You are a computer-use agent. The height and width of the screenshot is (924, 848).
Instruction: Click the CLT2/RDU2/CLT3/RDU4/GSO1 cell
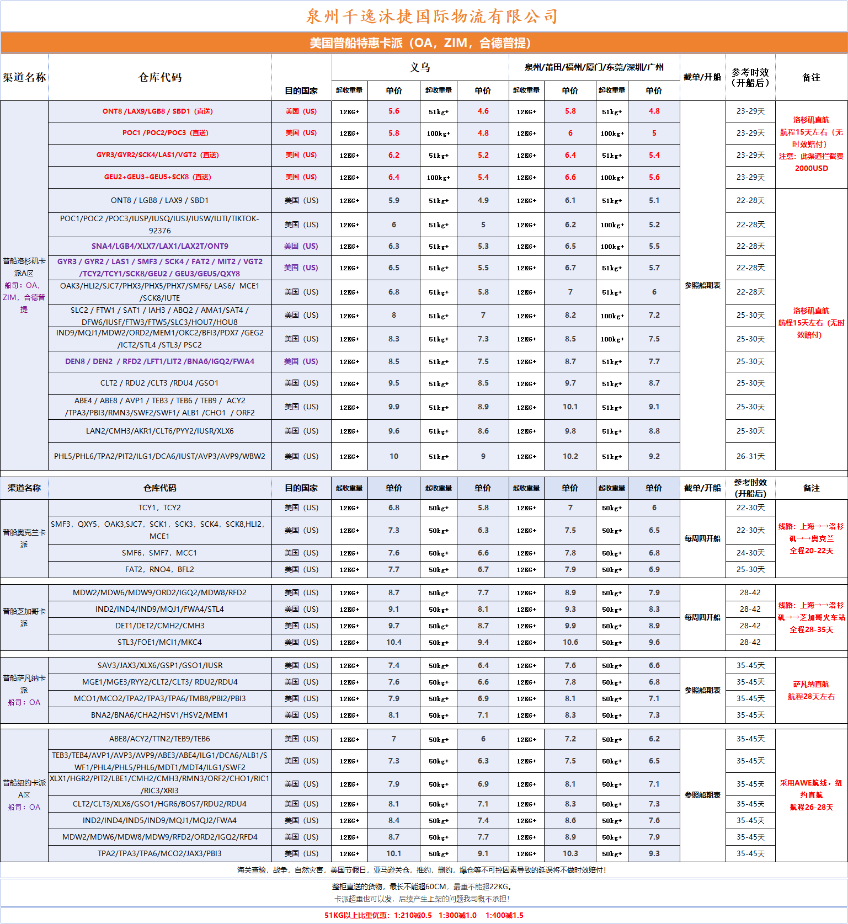tap(159, 383)
